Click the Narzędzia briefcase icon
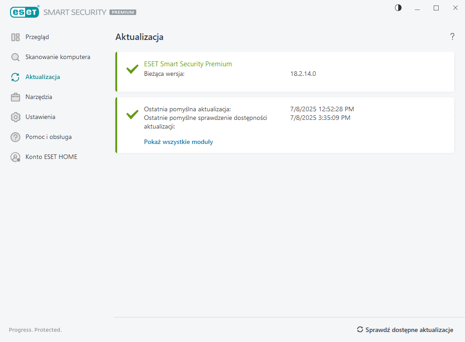Screen dimensions: 465x342 [15, 97]
